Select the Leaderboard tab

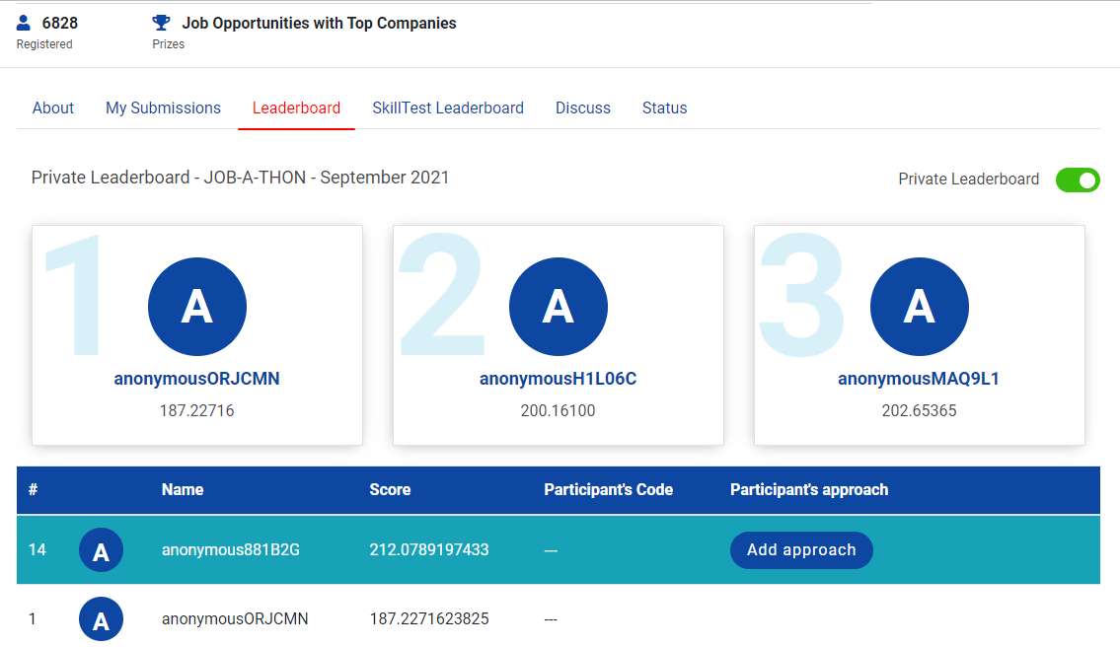coord(296,108)
